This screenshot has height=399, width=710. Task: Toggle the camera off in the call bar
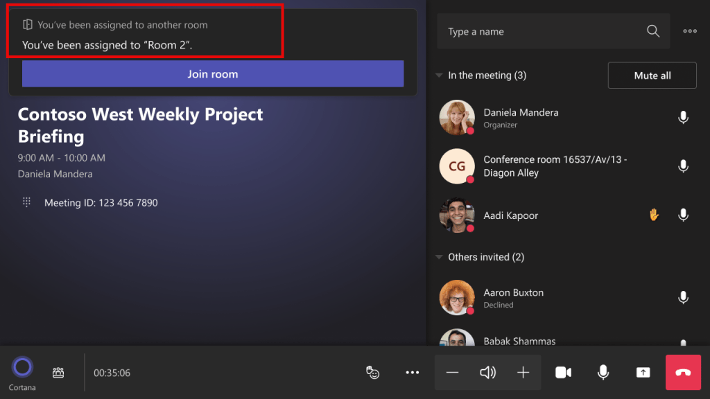(563, 372)
